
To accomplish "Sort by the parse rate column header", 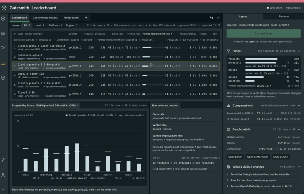I will click(x=117, y=34).
